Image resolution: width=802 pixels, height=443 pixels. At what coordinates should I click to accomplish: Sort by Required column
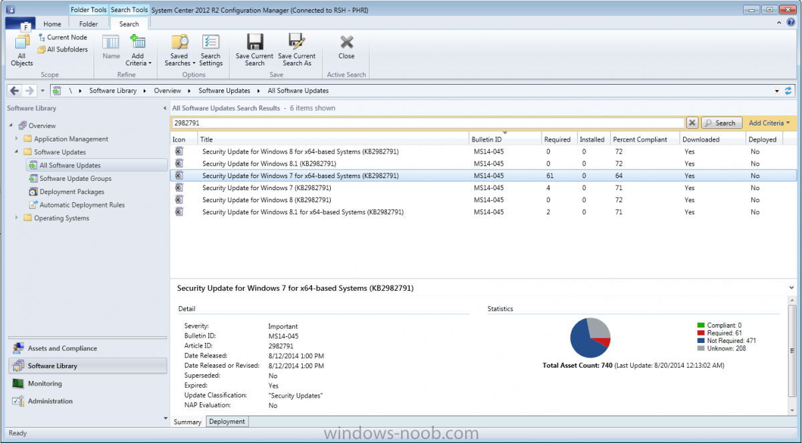point(559,139)
